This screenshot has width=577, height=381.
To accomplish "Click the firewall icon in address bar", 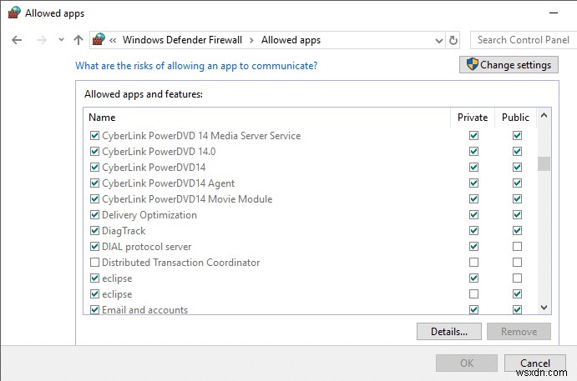I will [x=99, y=39].
